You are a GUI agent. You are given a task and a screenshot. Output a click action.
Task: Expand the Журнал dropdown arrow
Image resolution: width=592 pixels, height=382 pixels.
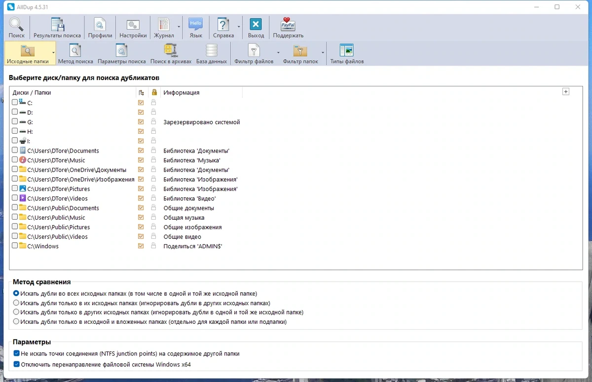(x=179, y=28)
